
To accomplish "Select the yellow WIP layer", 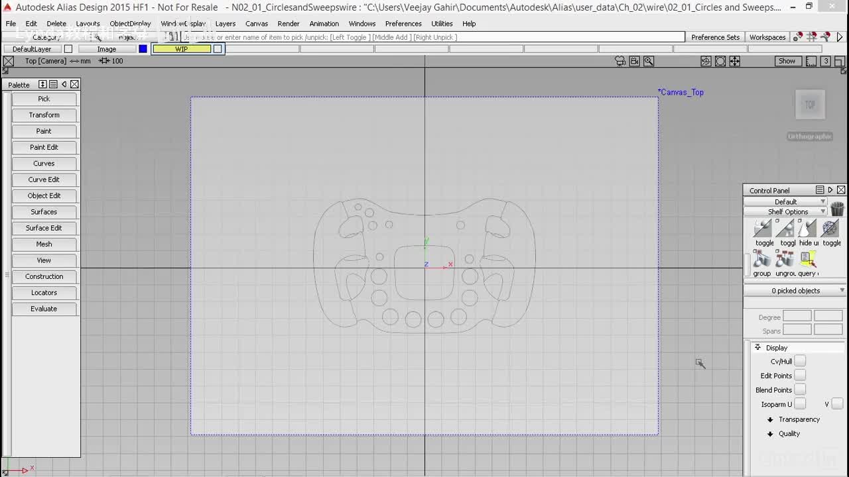I will point(182,49).
